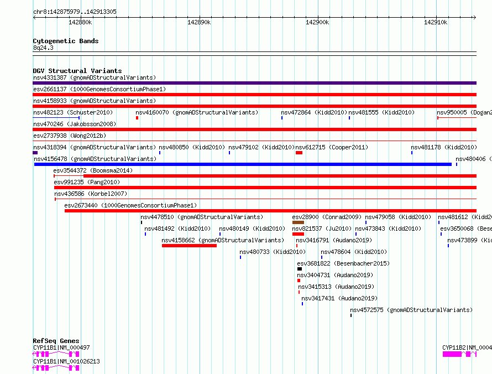The height and width of the screenshot is (374, 492).
Task: Open nsv472864 Kidd2010 variant
Action: pos(314,112)
